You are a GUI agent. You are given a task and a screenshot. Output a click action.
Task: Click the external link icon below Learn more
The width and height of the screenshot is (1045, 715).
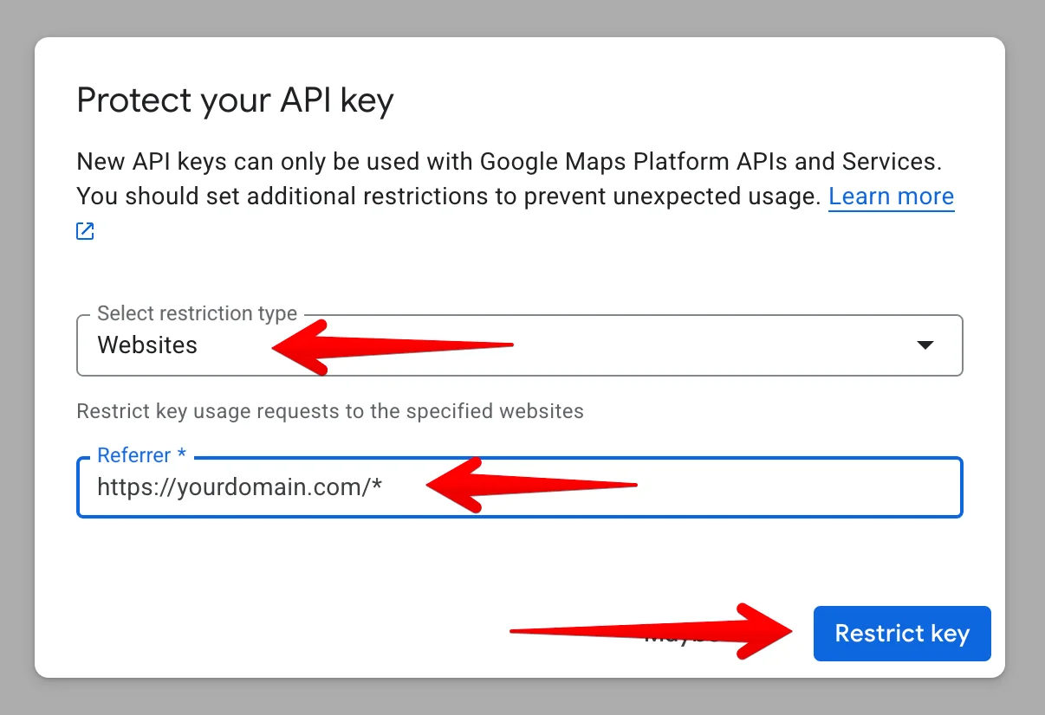pos(85,230)
